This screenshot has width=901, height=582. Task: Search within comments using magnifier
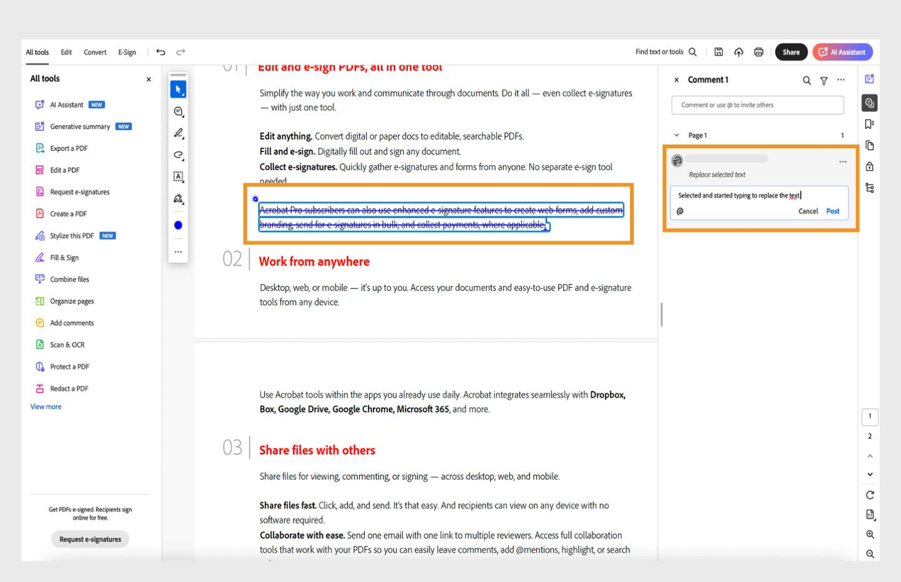[x=806, y=80]
